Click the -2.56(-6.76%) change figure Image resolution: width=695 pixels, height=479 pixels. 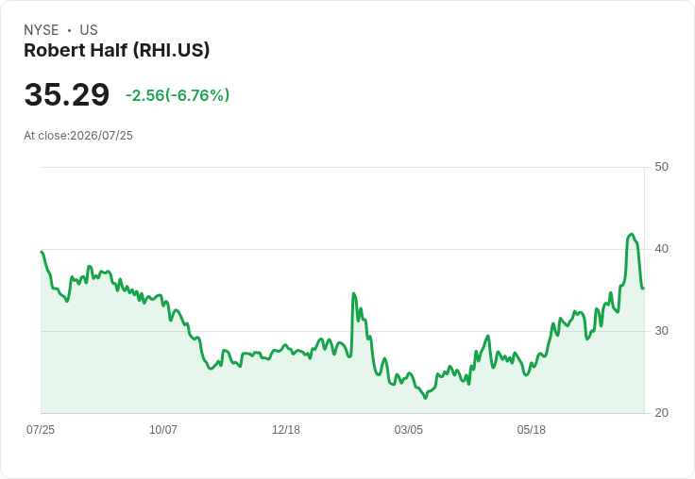178,95
